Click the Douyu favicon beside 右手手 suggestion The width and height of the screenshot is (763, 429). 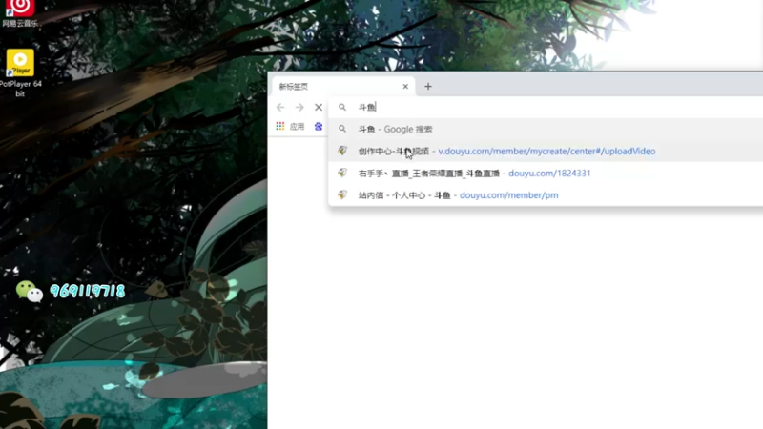(x=342, y=173)
